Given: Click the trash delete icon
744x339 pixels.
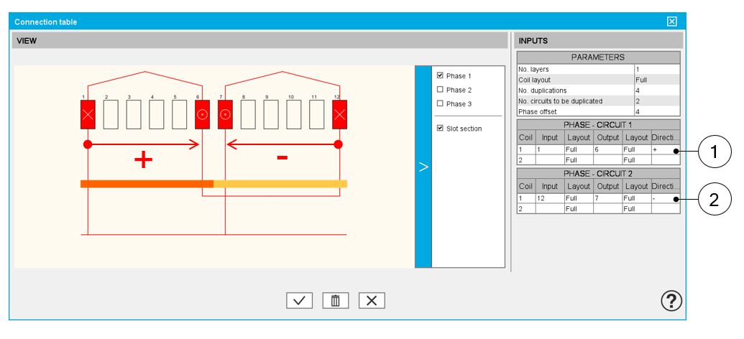Looking at the screenshot, I should click(336, 301).
